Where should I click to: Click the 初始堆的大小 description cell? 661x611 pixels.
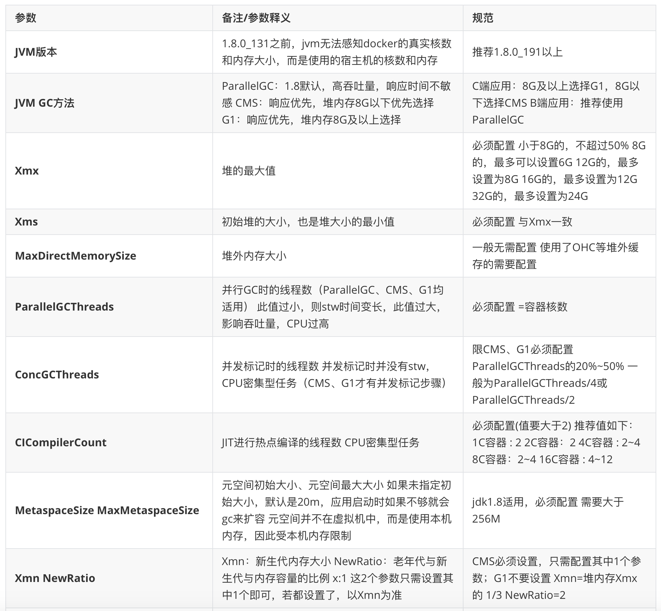click(x=338, y=222)
